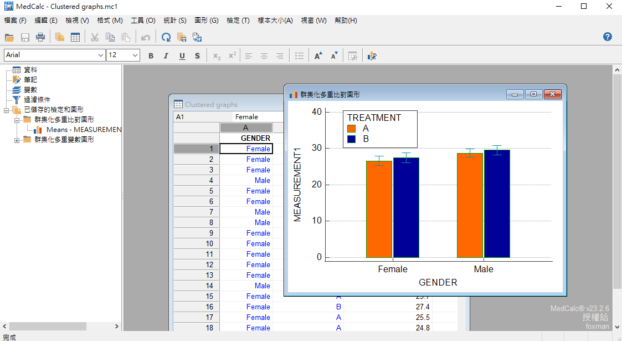
Task: Toggle Underline formatting
Action: [x=182, y=56]
